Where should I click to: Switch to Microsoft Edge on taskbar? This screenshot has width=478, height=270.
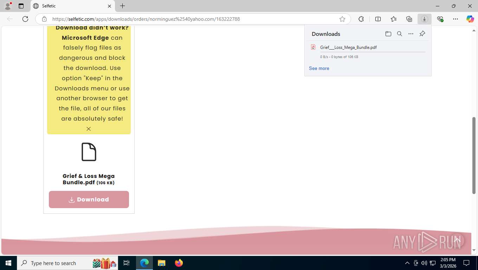click(144, 263)
